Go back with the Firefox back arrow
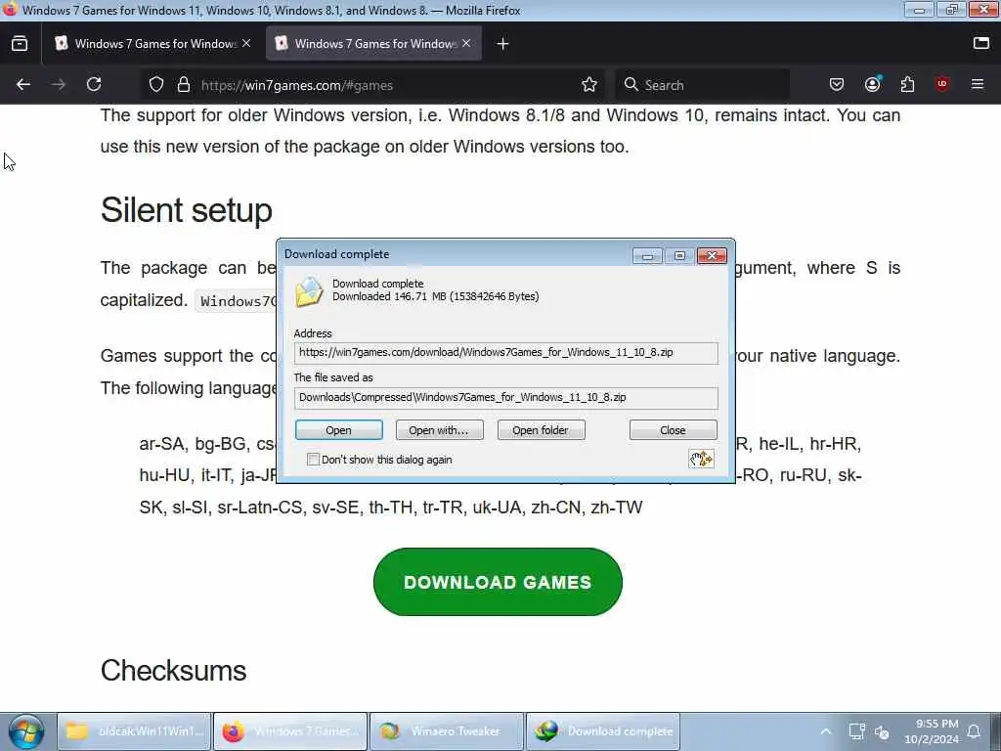The width and height of the screenshot is (1001, 751). [23, 84]
